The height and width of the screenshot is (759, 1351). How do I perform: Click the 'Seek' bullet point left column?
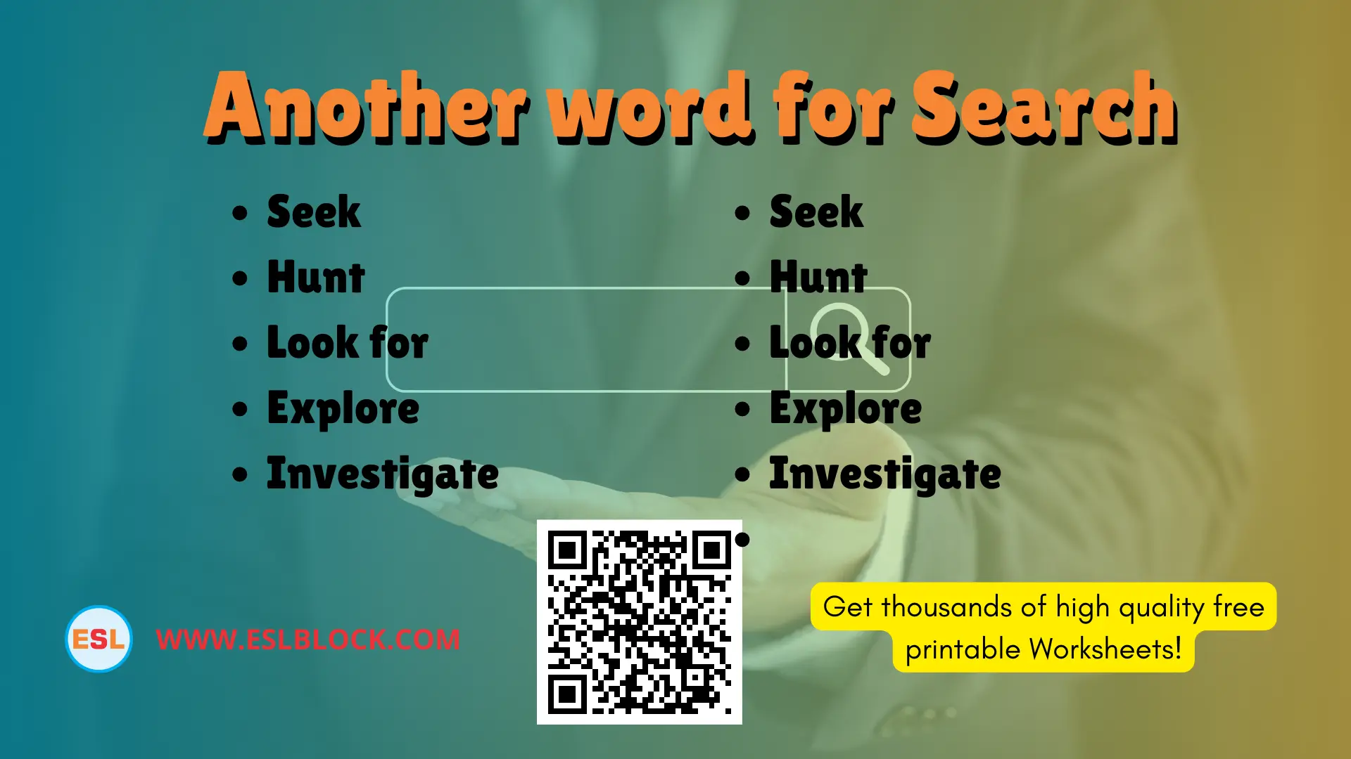pyautogui.click(x=315, y=210)
